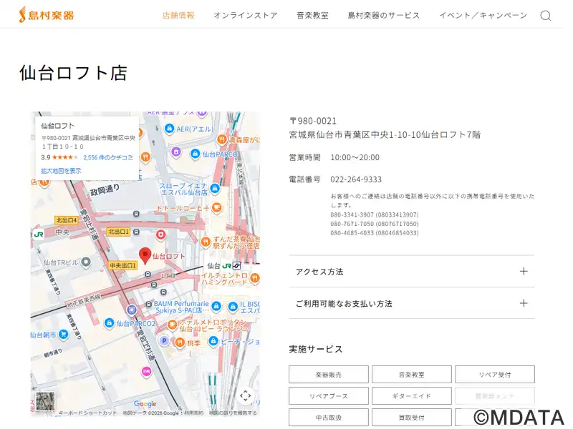Click the ドトールコーヒー cafe marker on map
573x429 pixels.
click(x=217, y=208)
